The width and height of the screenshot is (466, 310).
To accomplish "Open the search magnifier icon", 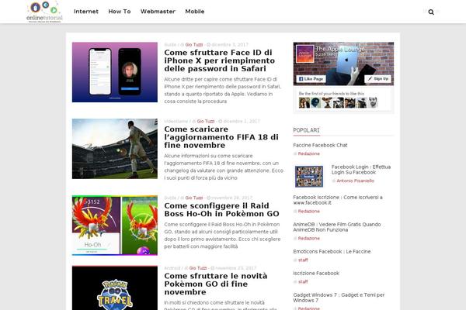I will point(431,12).
